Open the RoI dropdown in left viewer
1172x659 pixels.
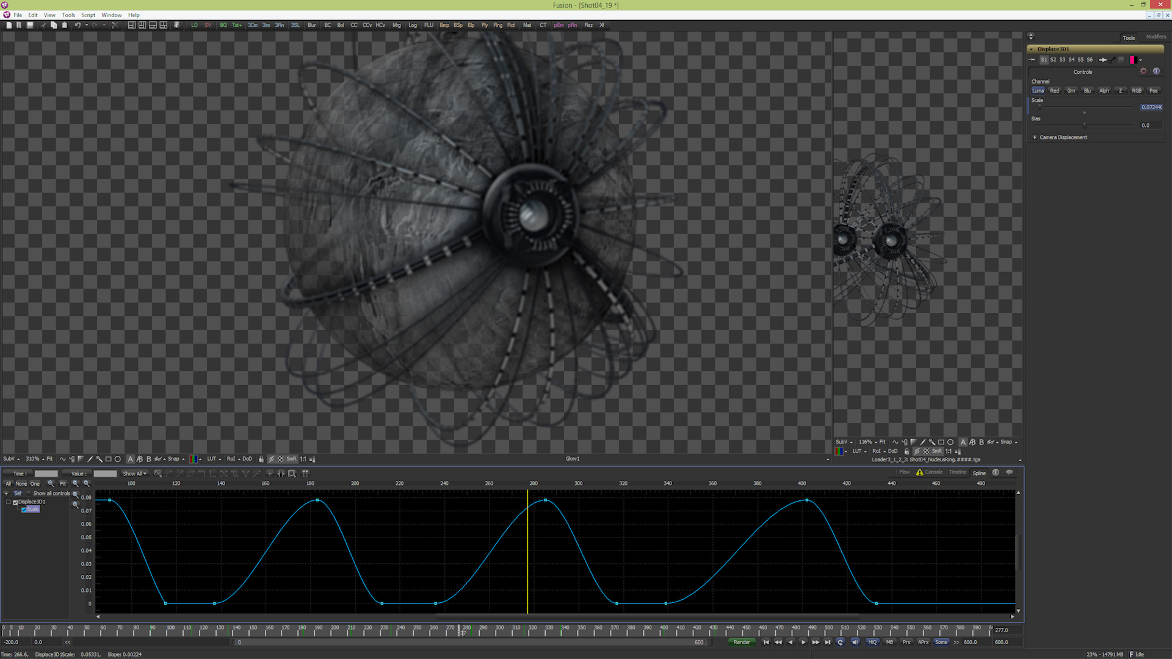click(233, 459)
